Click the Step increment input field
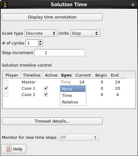Viewport: 138px width, 156px height. [x=60, y=53]
